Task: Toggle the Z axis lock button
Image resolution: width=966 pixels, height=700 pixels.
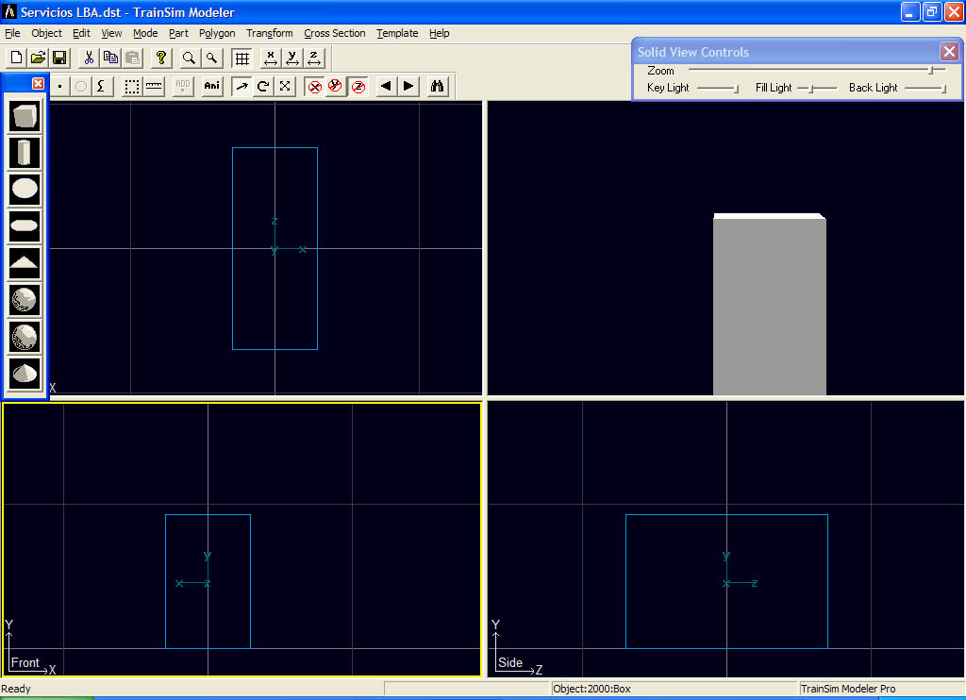Action: tap(358, 87)
